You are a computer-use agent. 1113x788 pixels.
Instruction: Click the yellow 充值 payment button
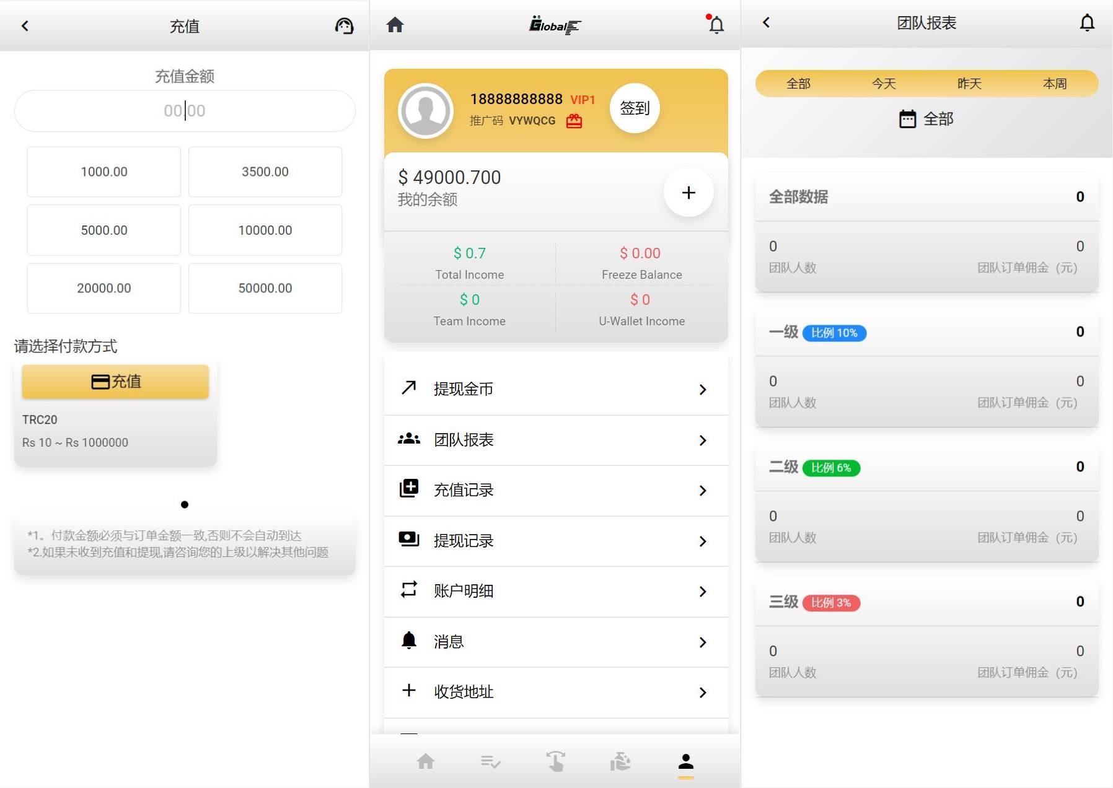pos(115,381)
